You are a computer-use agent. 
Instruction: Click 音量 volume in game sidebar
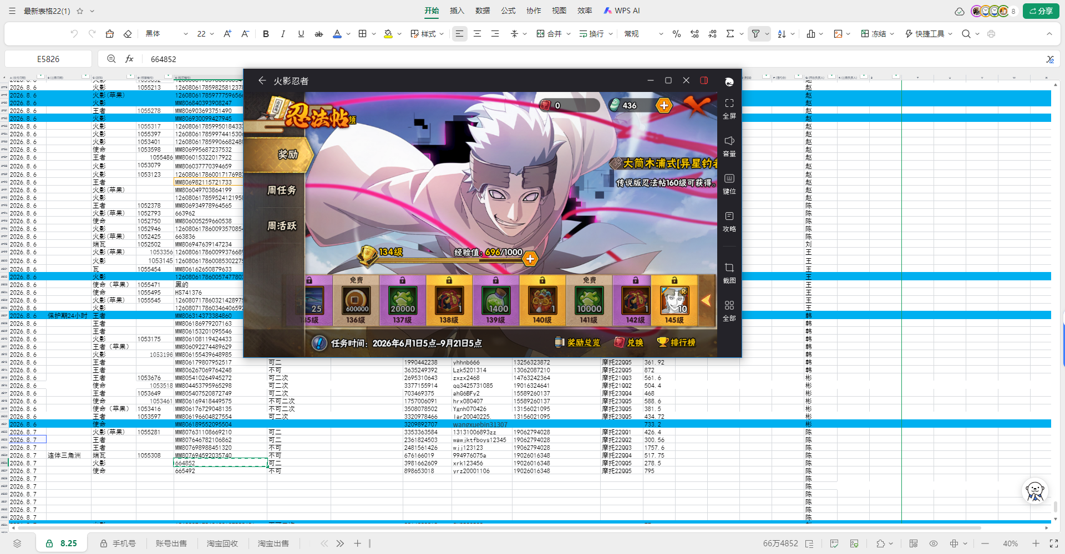click(x=729, y=146)
